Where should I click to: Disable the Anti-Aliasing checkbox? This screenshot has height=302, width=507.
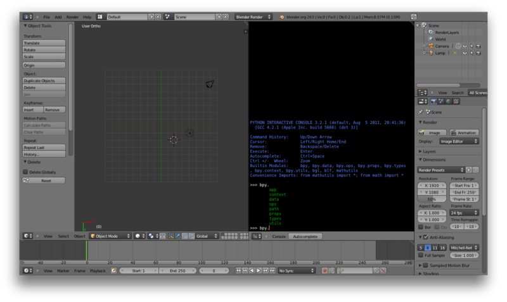426,237
